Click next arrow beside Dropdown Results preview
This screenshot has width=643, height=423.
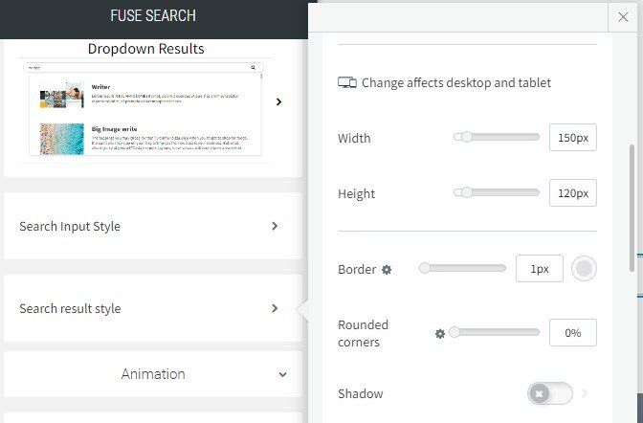pos(278,101)
